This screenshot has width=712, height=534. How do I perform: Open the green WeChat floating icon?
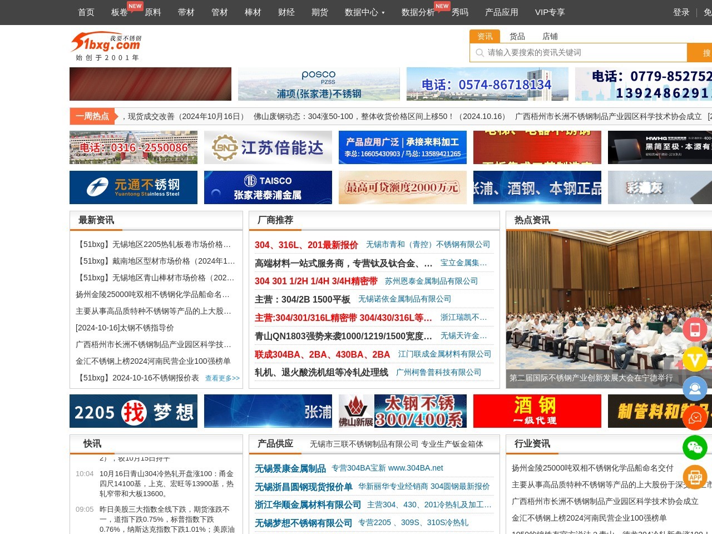click(695, 447)
